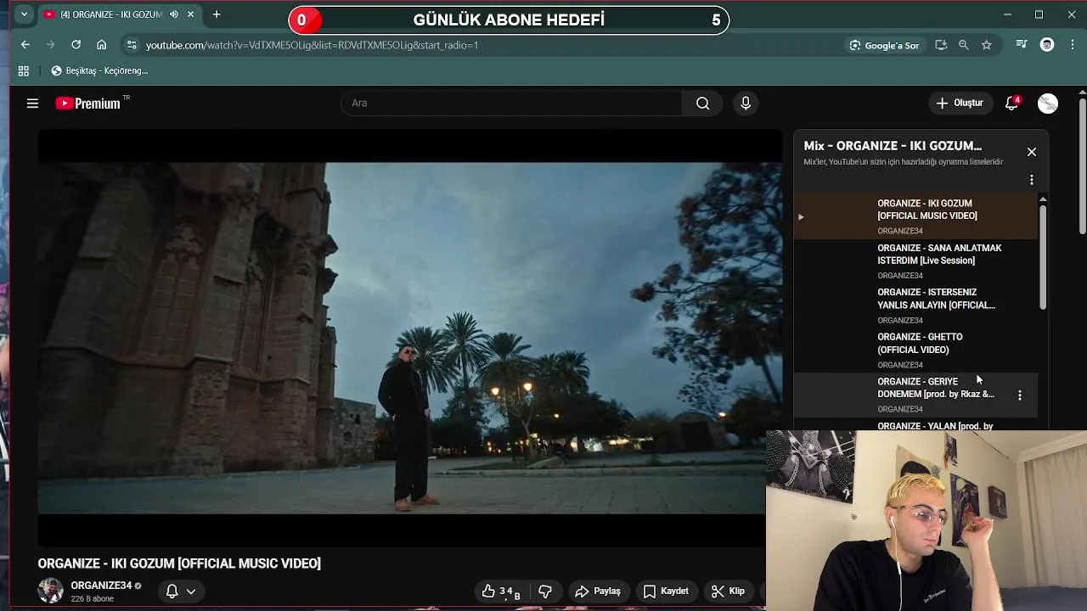Click the Oluştur create button

tap(960, 103)
